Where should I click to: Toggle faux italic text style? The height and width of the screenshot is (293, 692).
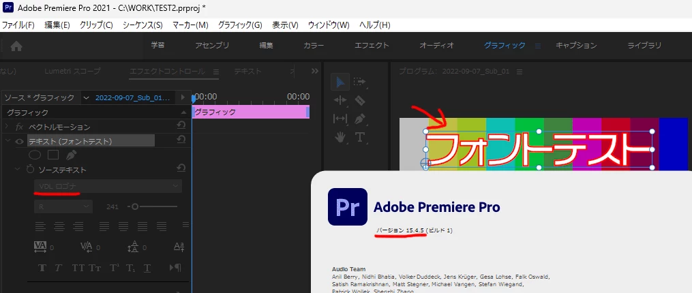pos(58,268)
